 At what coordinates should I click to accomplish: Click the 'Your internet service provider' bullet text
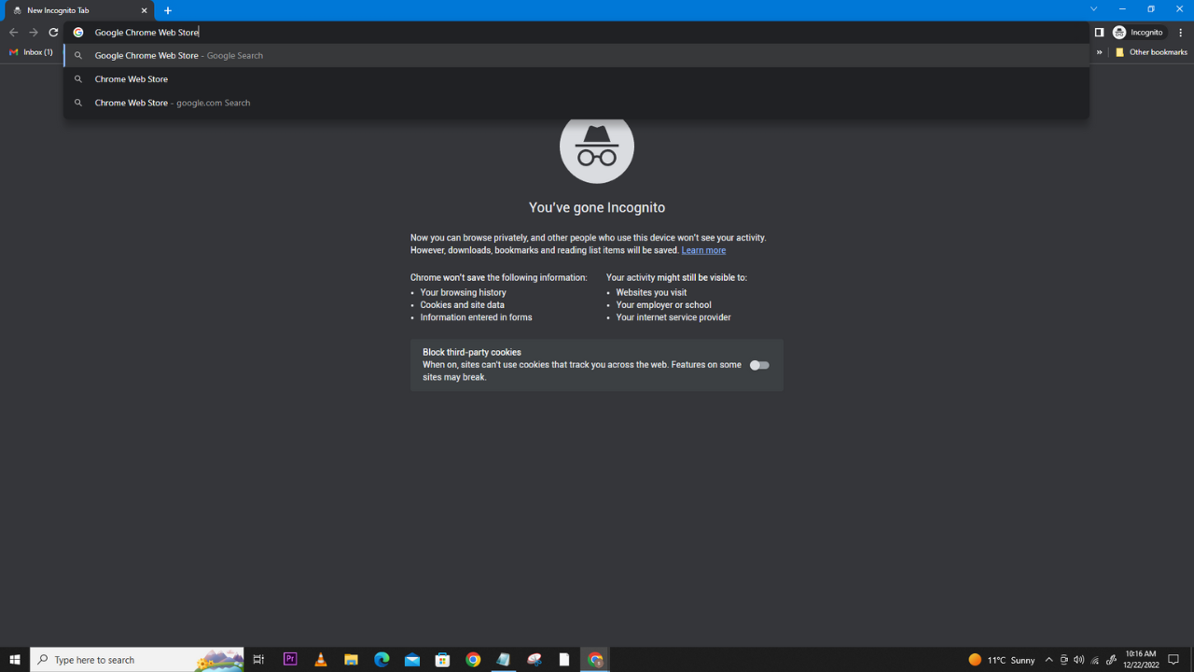click(x=673, y=317)
